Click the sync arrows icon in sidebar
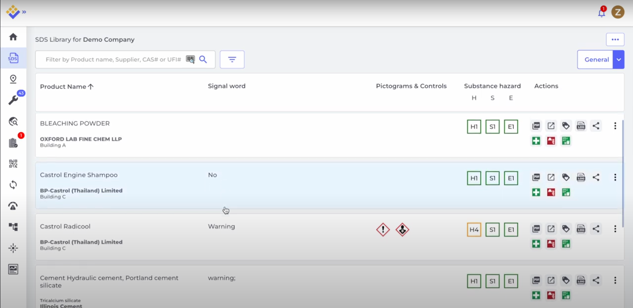This screenshot has width=633, height=308. coord(13,185)
